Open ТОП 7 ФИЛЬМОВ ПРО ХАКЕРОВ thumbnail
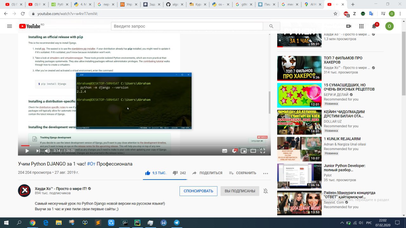 [x=299, y=68]
